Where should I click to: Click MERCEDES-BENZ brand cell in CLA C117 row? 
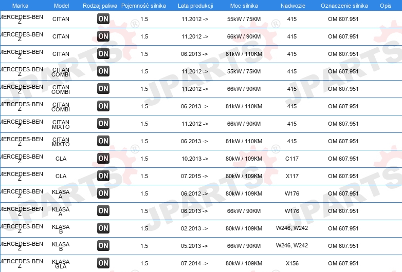point(21,159)
